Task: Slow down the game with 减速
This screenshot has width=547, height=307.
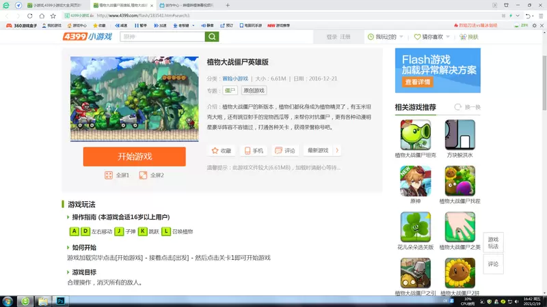Action: (x=121, y=25)
